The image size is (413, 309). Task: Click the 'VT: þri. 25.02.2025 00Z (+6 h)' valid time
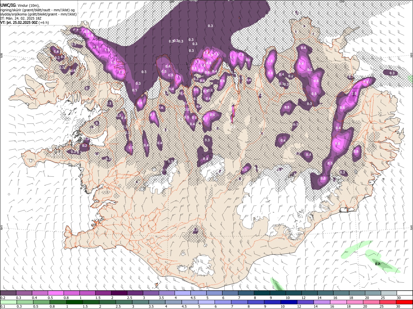click(x=25, y=23)
